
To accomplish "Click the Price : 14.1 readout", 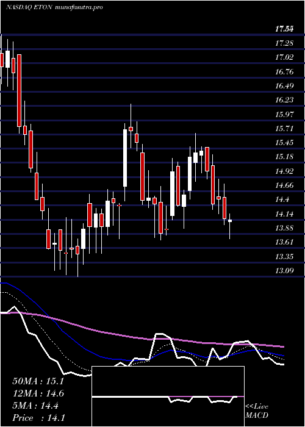I will pyautogui.click(x=38, y=418).
